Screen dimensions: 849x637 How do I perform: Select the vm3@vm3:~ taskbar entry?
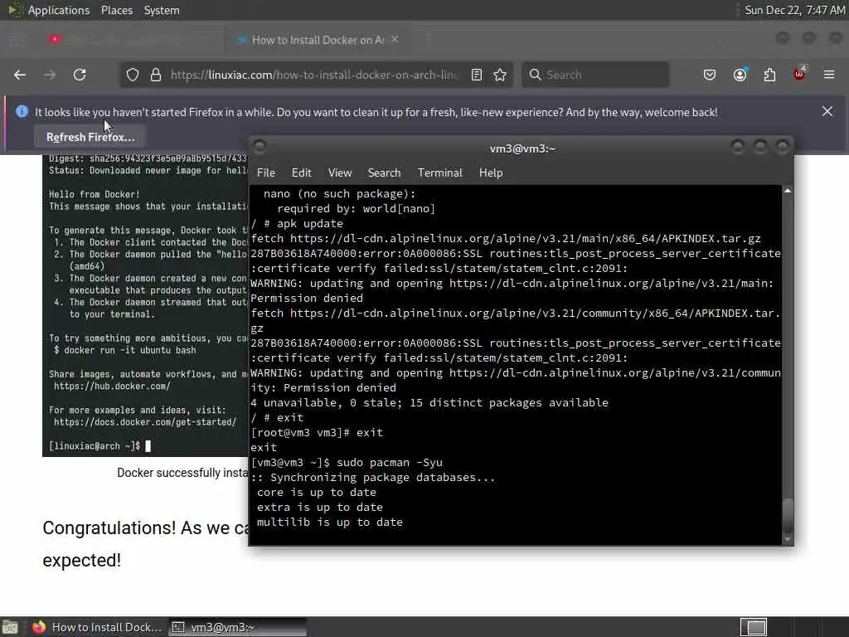pyautogui.click(x=238, y=627)
